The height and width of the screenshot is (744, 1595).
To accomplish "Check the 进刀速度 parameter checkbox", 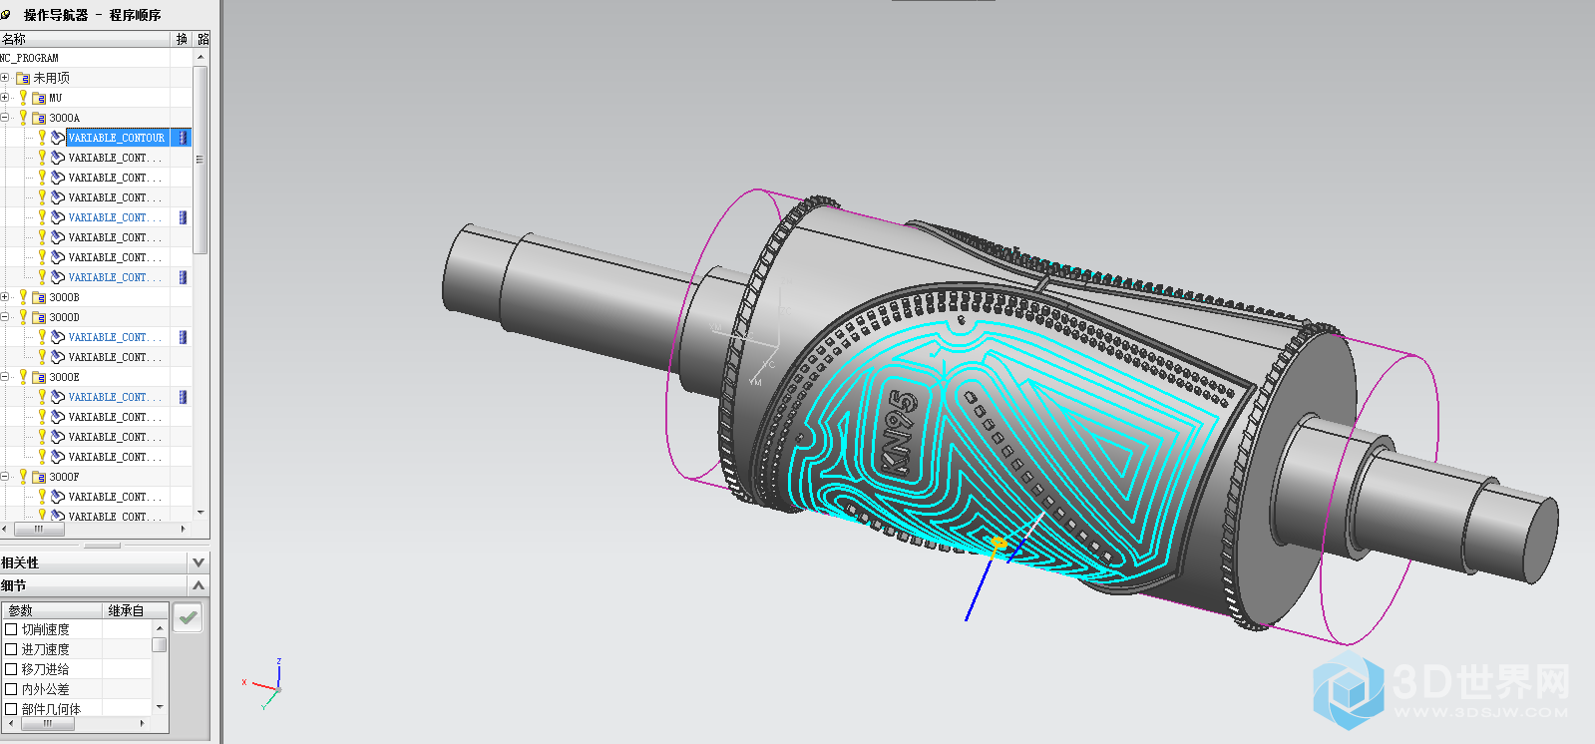I will [x=12, y=649].
